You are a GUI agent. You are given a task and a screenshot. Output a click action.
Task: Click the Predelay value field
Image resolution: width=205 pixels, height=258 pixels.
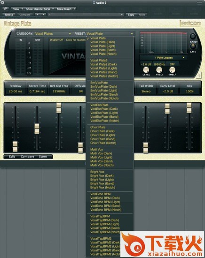tap(16, 91)
